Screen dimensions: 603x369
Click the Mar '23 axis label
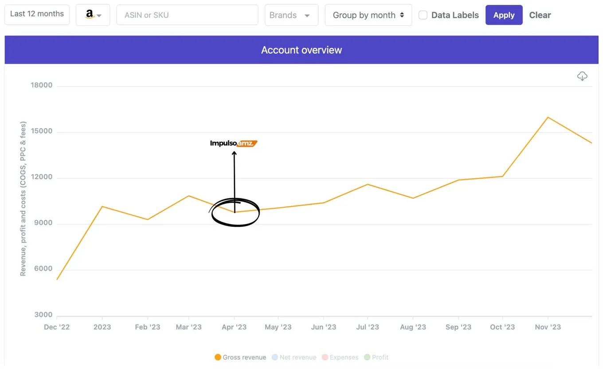tap(188, 327)
